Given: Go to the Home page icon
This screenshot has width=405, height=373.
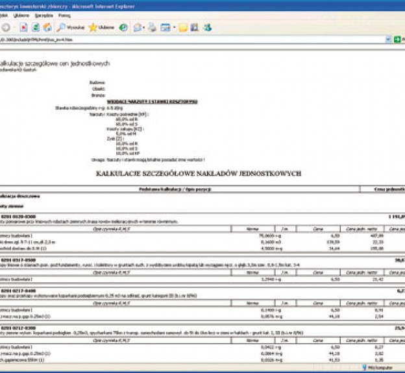Looking at the screenshot, I should pos(47,27).
